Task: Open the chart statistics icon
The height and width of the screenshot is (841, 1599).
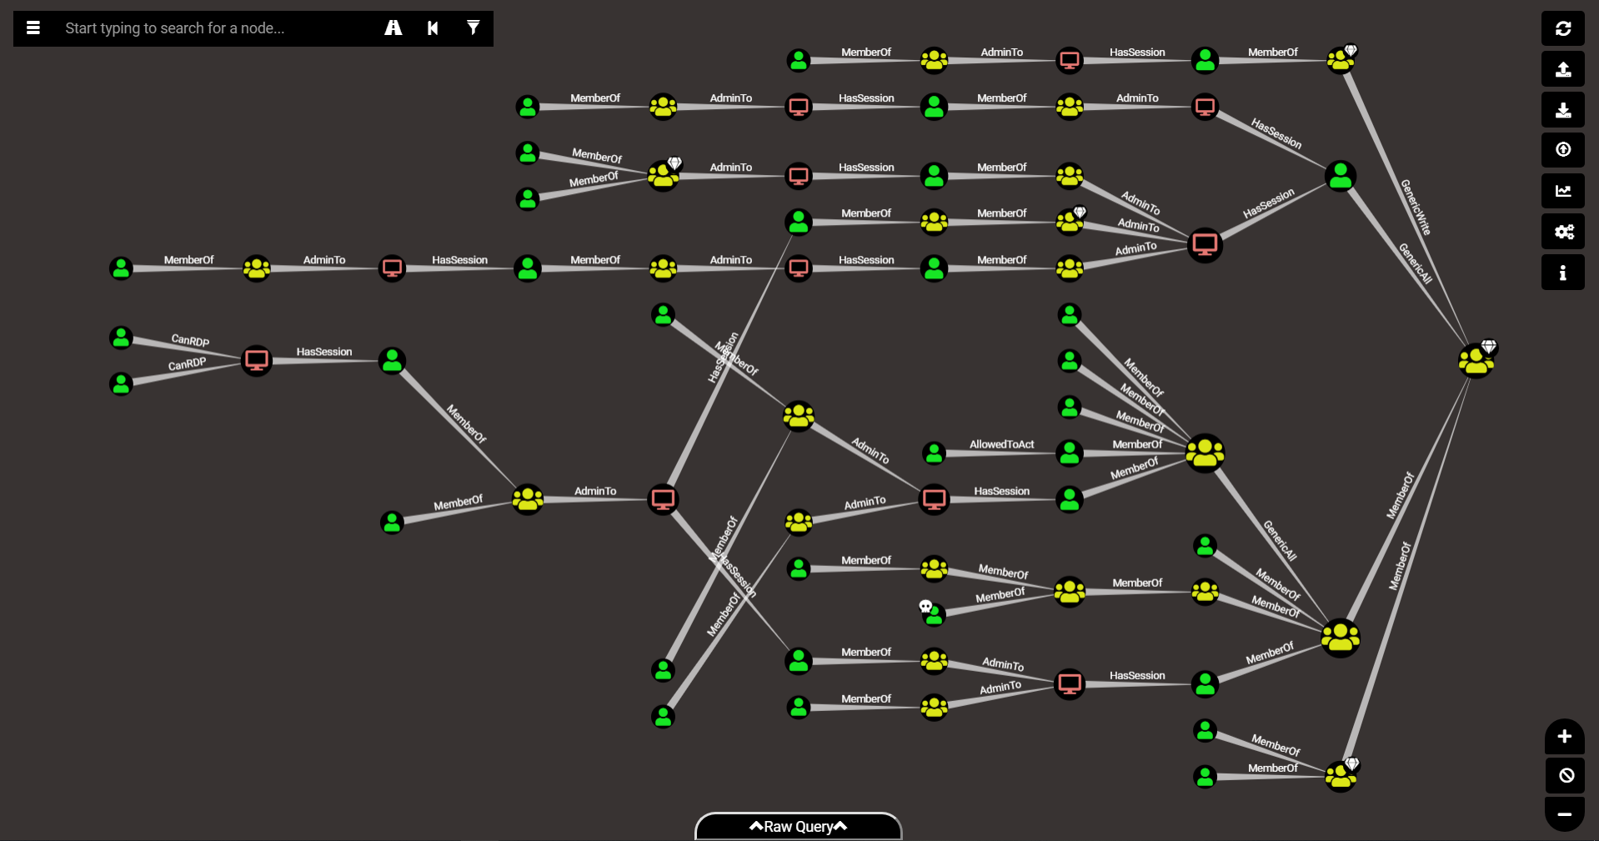Action: pos(1563,191)
